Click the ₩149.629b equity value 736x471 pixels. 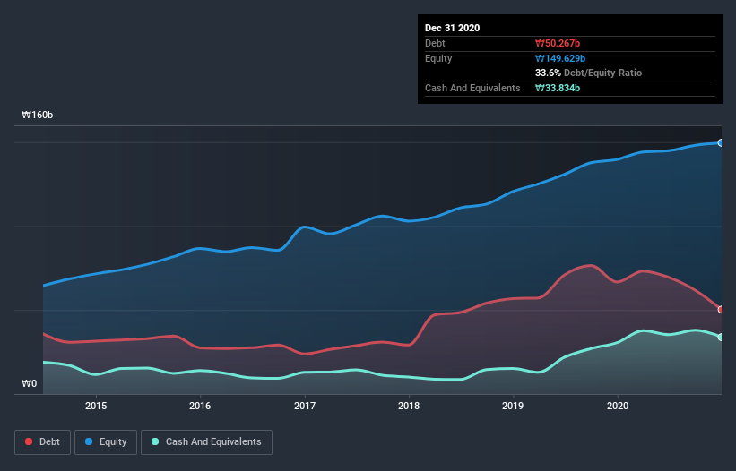click(560, 58)
